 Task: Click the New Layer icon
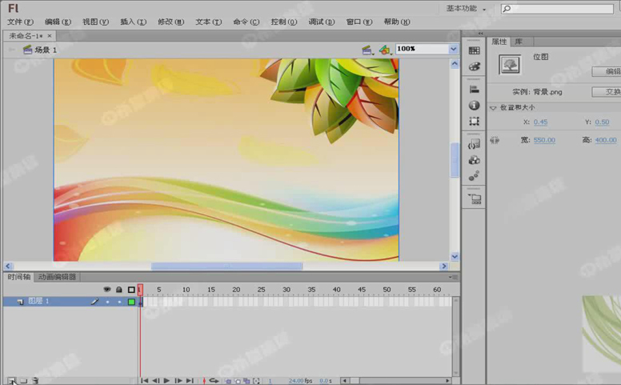[11, 381]
